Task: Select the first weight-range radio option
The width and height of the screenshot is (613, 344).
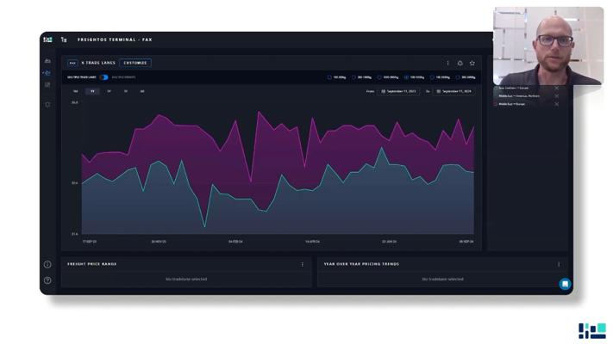Action: (x=329, y=77)
